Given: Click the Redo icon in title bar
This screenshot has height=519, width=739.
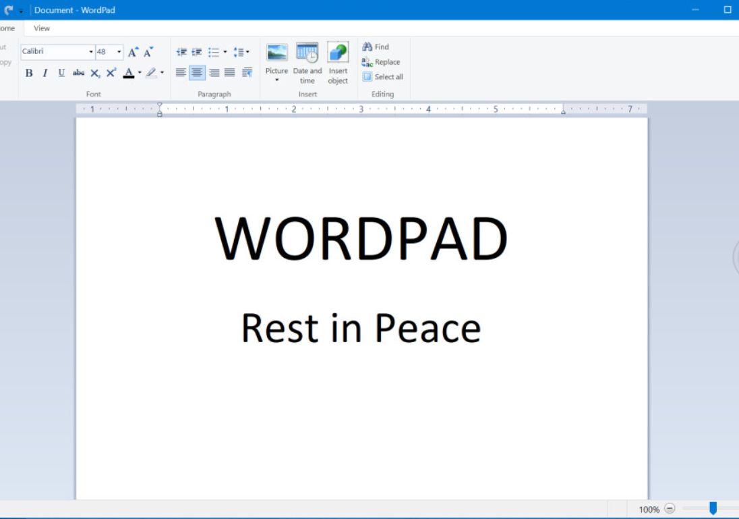Looking at the screenshot, I should point(9,10).
